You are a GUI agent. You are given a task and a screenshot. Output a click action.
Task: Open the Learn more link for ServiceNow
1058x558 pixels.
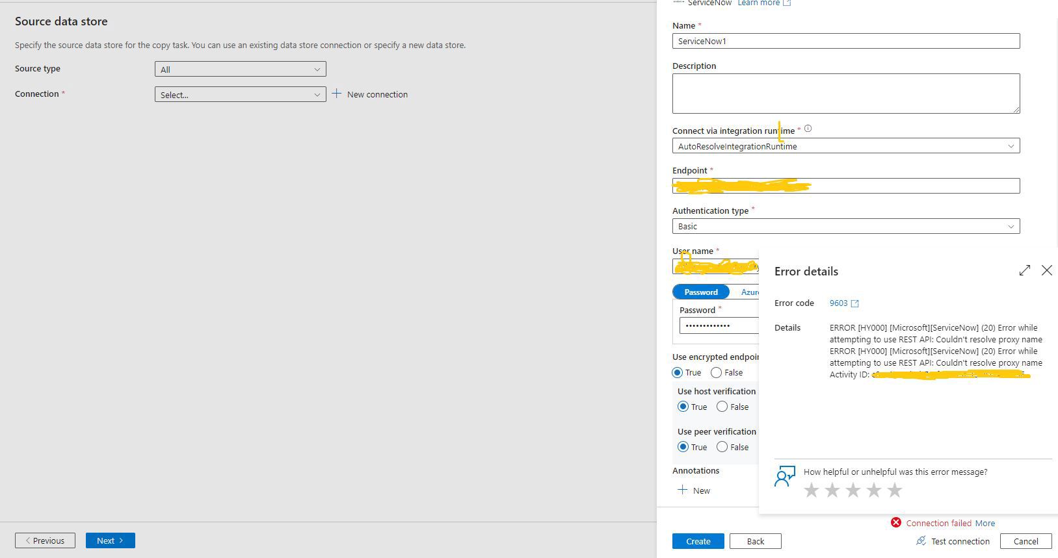tap(764, 3)
